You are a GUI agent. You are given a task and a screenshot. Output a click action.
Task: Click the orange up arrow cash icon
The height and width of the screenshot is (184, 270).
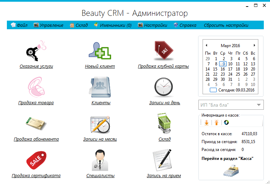[216, 122]
